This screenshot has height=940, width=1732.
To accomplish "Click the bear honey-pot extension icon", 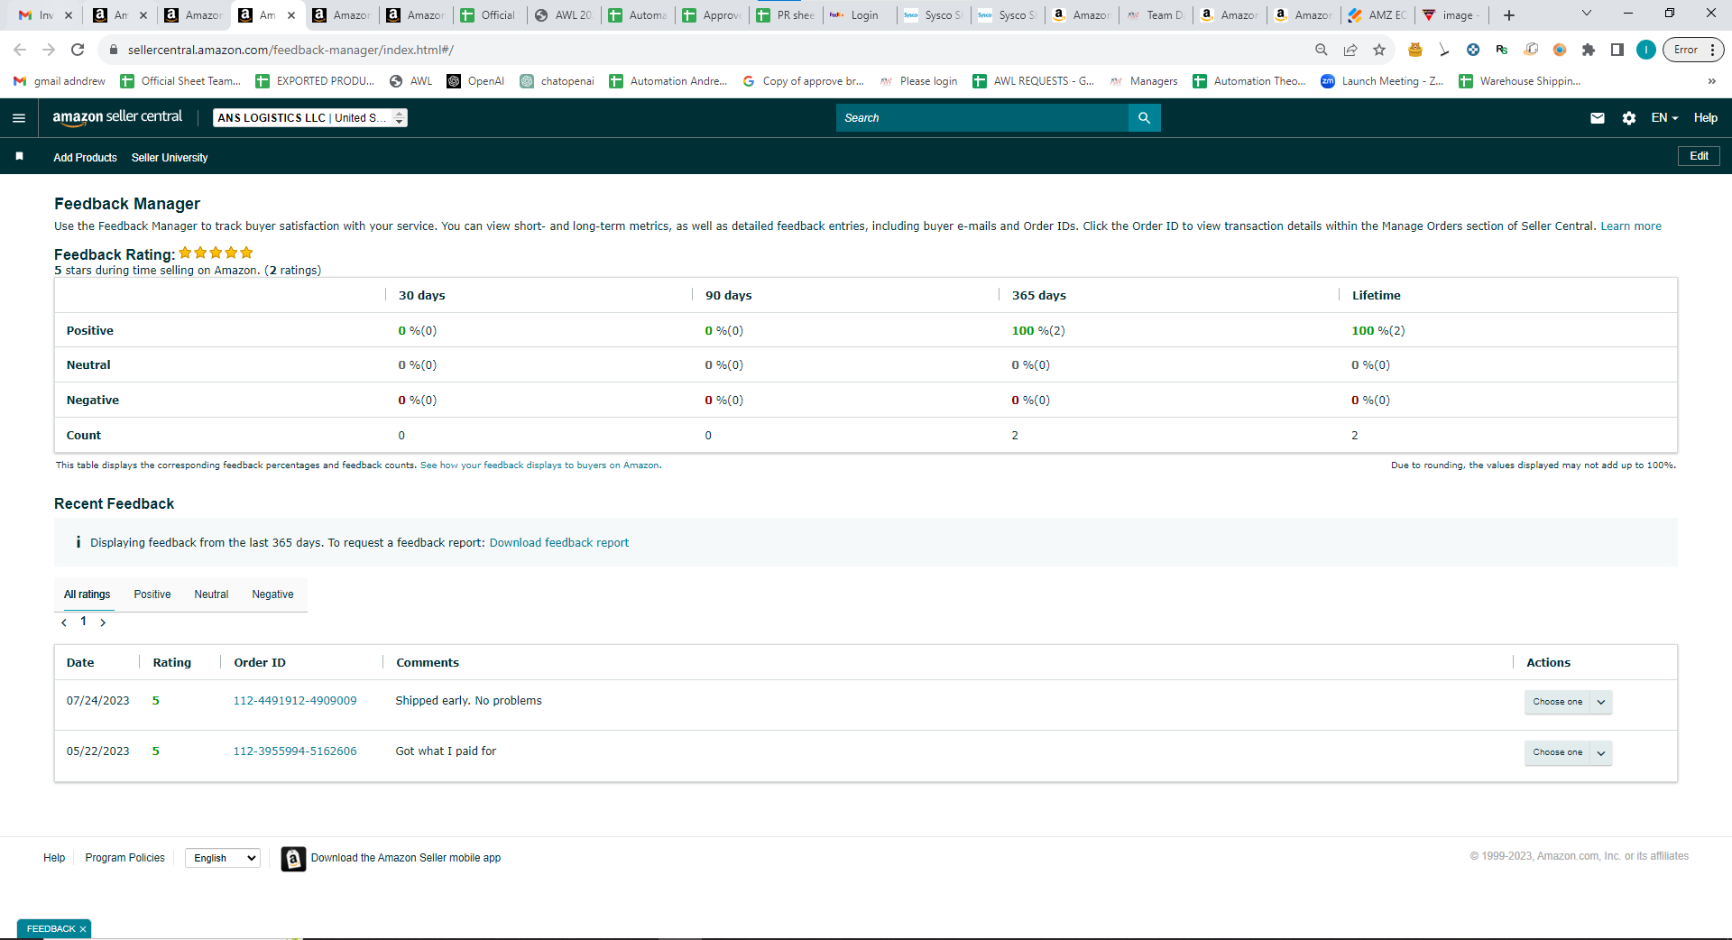I will (1415, 50).
